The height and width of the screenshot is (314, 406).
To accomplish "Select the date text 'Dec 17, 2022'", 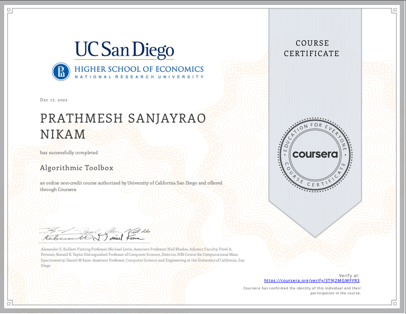I will 54,100.
